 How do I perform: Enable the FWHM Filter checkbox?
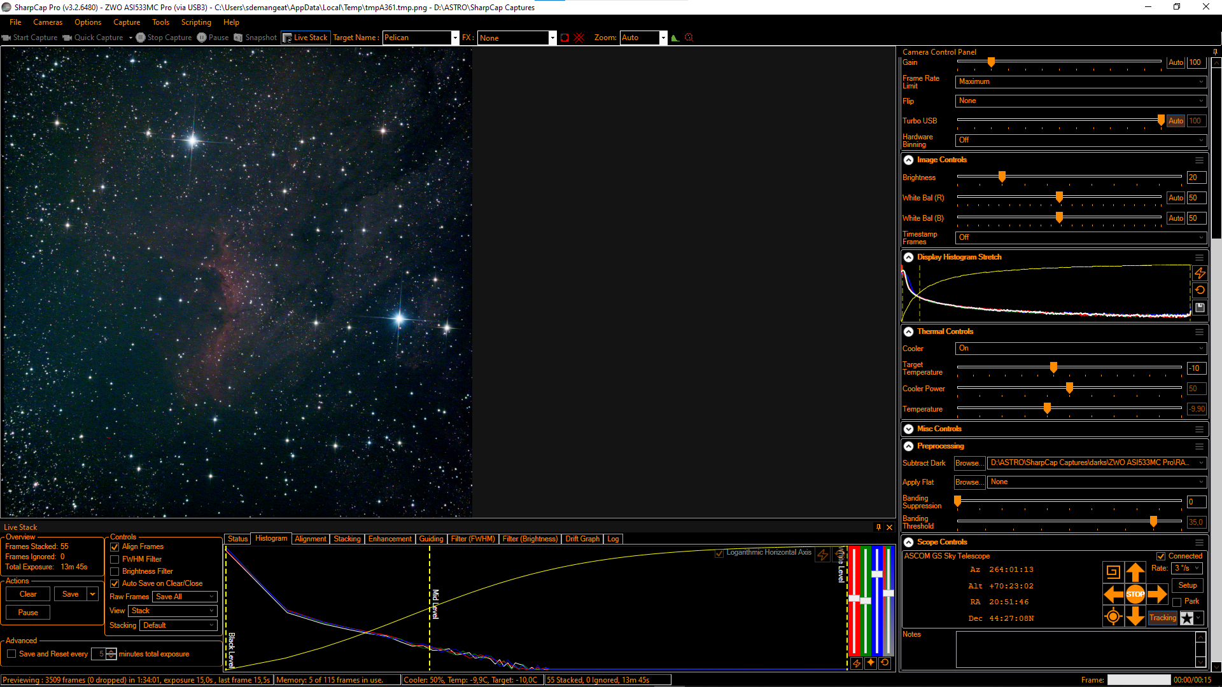click(115, 559)
